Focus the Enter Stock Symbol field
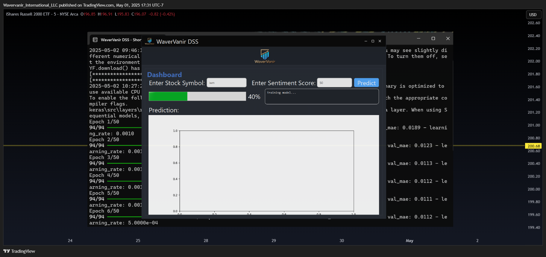The height and width of the screenshot is (257, 546). [x=227, y=83]
